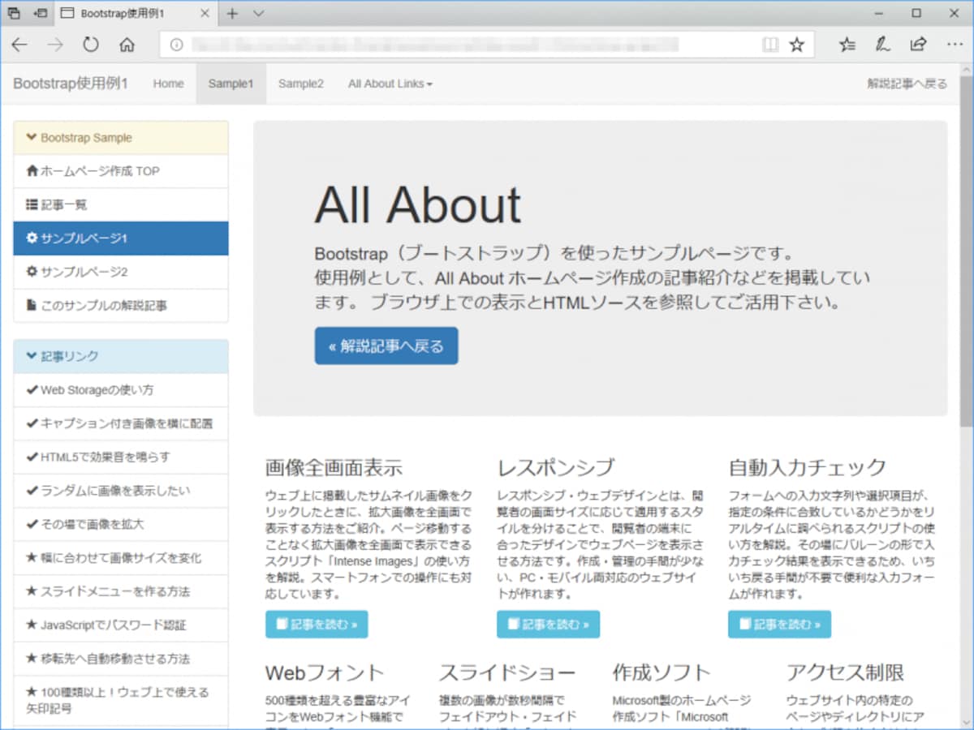Open All About Links dropdown menu

[390, 84]
